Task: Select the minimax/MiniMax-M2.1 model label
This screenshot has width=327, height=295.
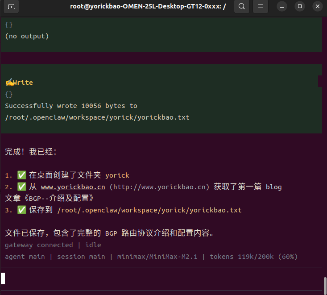Action: click(x=160, y=257)
